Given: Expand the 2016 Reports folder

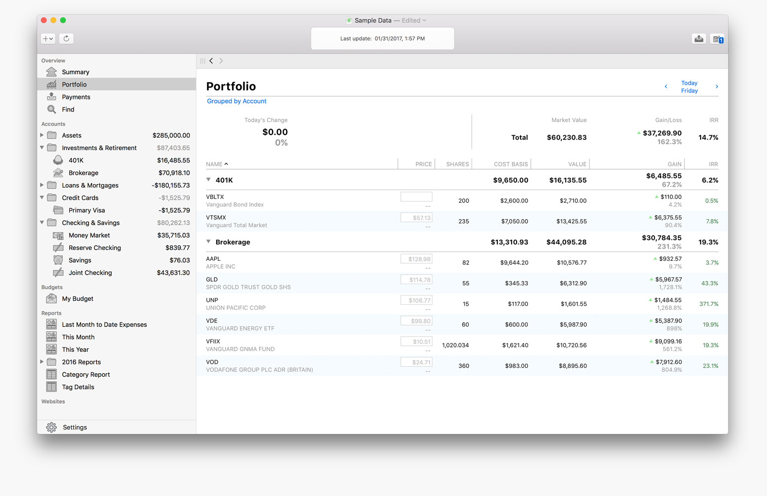Looking at the screenshot, I should point(42,362).
